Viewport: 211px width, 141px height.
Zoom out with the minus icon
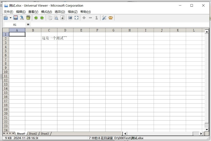(x=90, y=18)
